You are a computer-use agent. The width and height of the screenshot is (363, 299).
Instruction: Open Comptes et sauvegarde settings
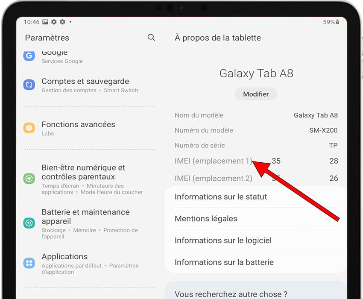[90, 85]
